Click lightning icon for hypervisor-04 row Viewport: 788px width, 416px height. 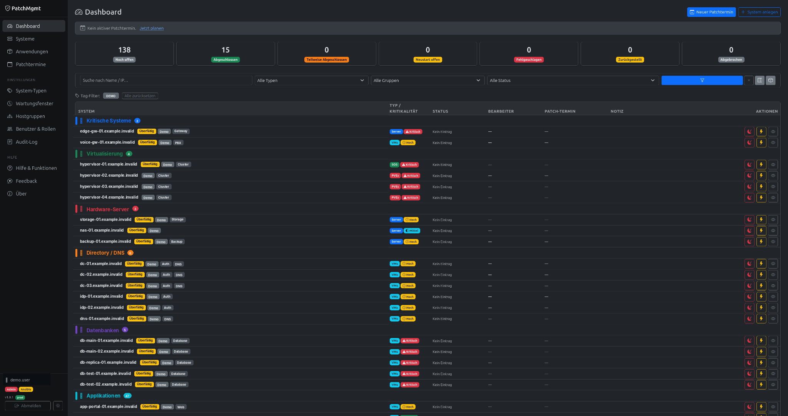[x=761, y=197]
